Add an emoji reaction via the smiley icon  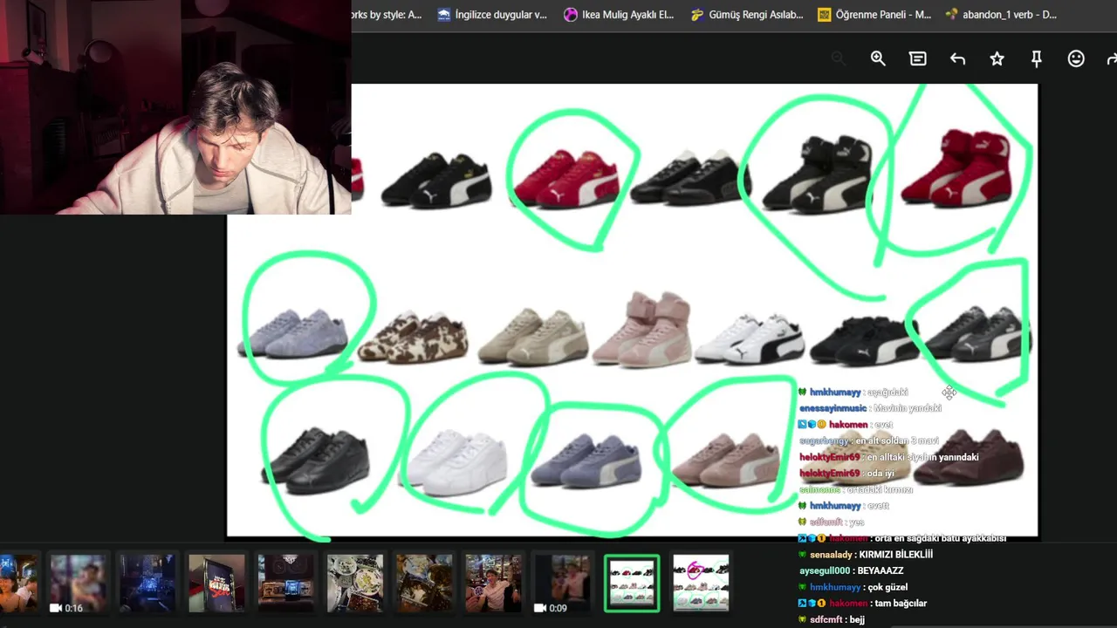click(x=1076, y=58)
